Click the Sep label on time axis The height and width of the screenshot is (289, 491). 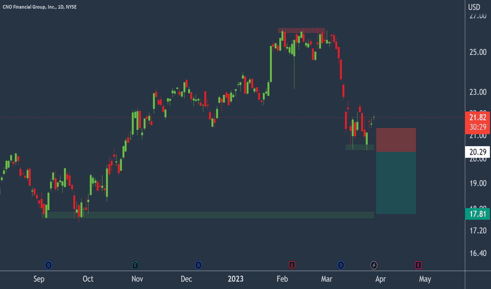(x=39, y=279)
